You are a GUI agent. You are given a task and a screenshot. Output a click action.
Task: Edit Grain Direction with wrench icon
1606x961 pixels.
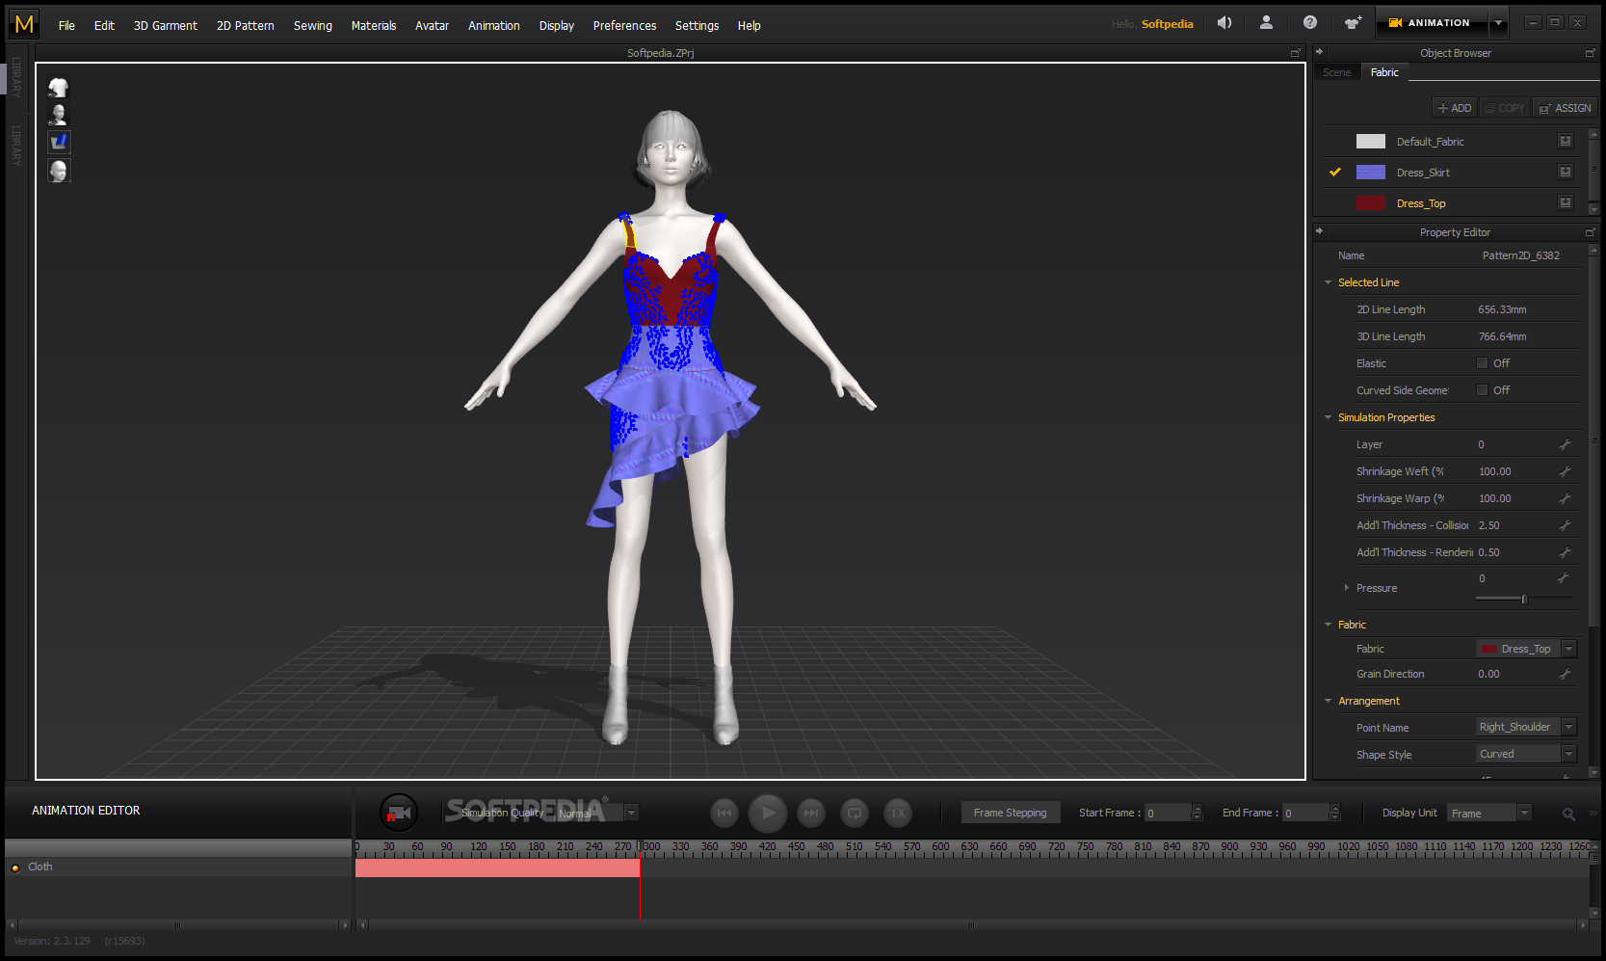(x=1565, y=674)
